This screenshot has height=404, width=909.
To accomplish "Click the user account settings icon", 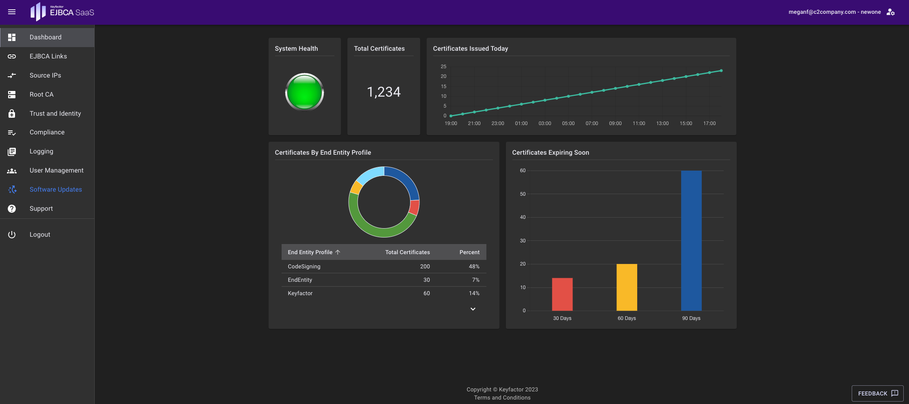I will pos(890,12).
